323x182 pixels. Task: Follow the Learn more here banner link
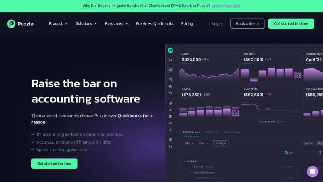tap(226, 6)
